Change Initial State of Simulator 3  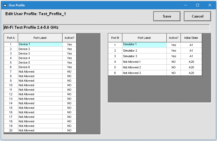[191, 56]
